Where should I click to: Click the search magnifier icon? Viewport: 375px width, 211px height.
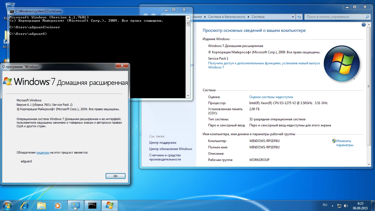[x=367, y=17]
